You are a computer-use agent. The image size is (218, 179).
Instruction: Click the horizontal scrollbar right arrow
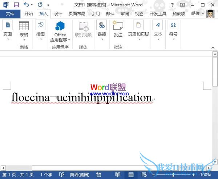pos(209,168)
